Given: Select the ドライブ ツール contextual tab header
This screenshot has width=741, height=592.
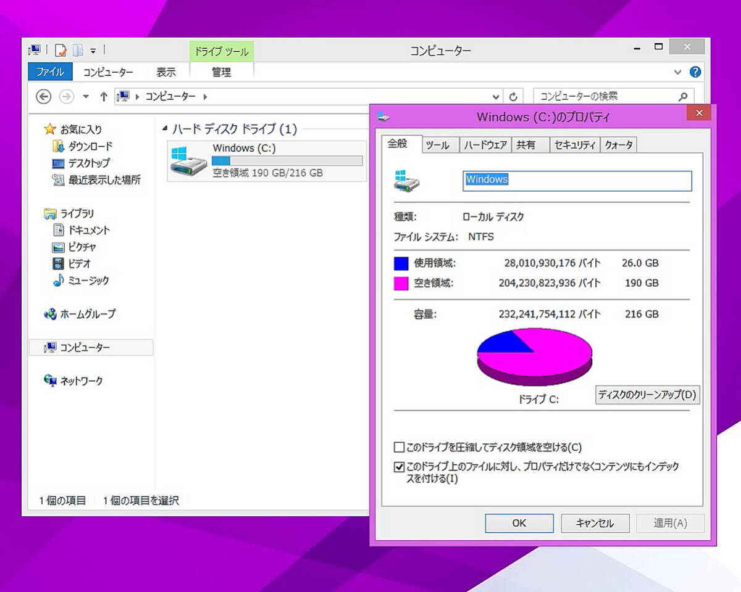Looking at the screenshot, I should click(x=222, y=52).
